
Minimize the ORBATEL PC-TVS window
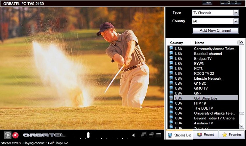(222, 3)
